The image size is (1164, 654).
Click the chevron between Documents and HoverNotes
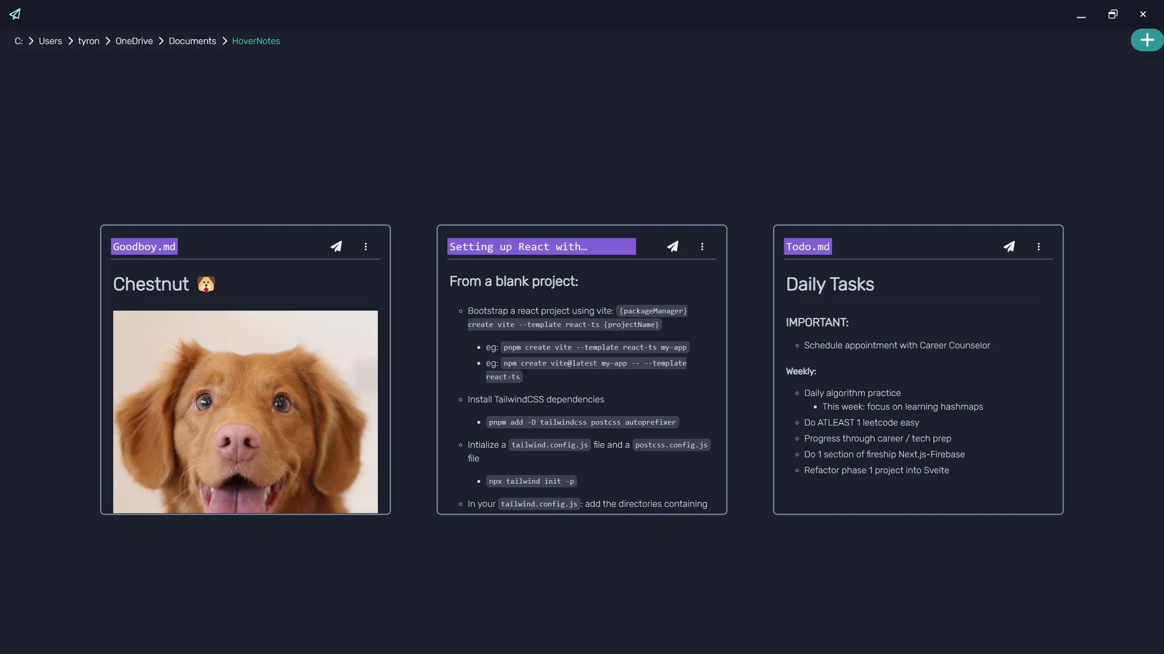point(225,41)
